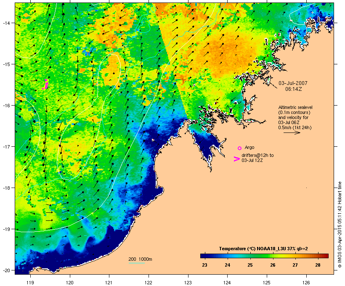Viewport: 345px width, 286px height.
Task: Select the "03-Jul-2007" date label
Action: point(293,83)
